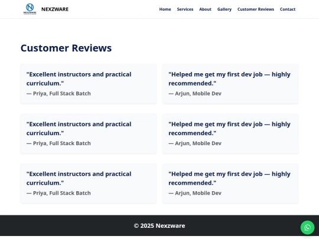The width and height of the screenshot is (319, 239).
Task: Open the Contact nav link
Action: pyautogui.click(x=288, y=9)
